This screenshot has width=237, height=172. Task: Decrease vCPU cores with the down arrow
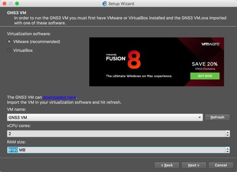coord(228,135)
